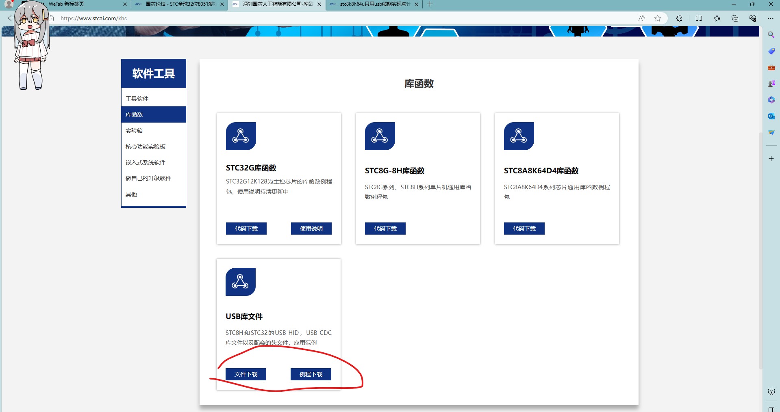Open the Outlook sidebar icon
The image size is (780, 412).
point(771,116)
